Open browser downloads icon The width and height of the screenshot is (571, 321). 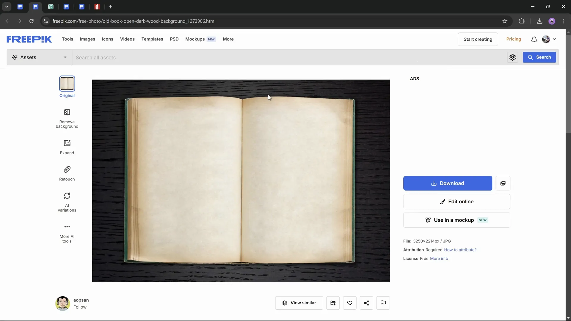pyautogui.click(x=539, y=21)
